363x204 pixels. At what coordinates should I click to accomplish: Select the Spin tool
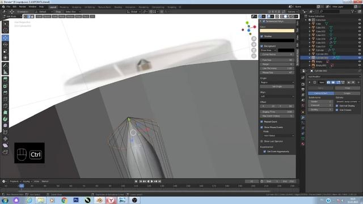(x=5, y=119)
